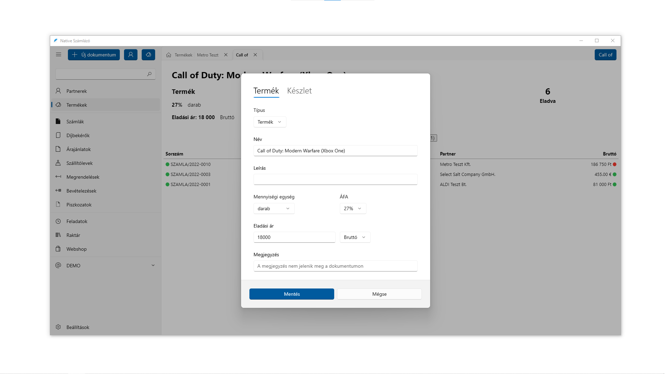Expand the Bruttó price type dropdown
Screen dimensions: 665x374
355,237
